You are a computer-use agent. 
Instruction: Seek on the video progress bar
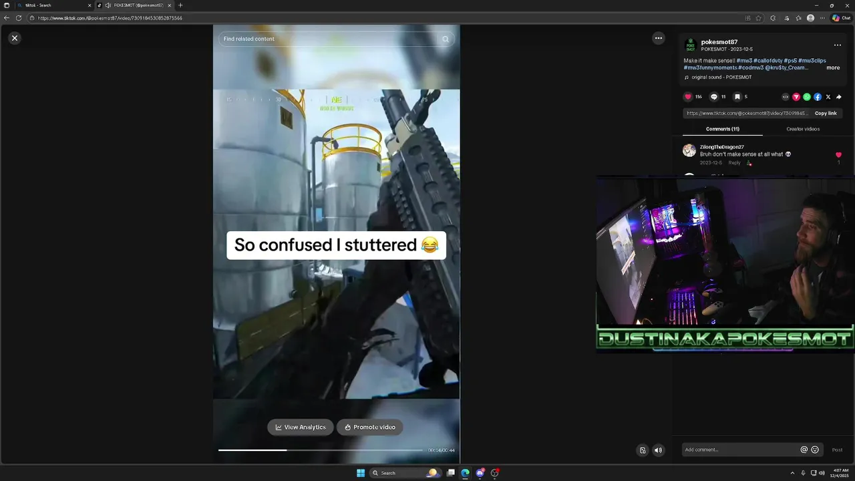pyautogui.click(x=321, y=450)
